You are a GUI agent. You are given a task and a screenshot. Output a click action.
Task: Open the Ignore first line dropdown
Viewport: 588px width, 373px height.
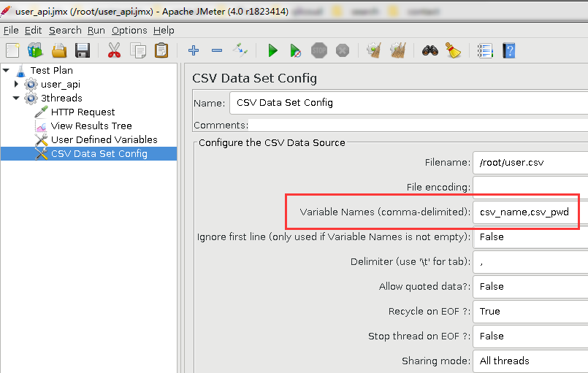530,237
